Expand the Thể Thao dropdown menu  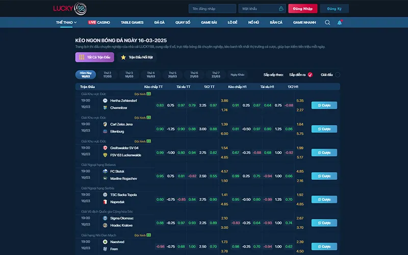pos(66,22)
